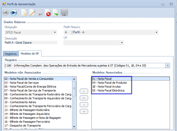Select 13 - Bilhete de Passagem Rodoviário
Viewport: 177px width, 131px height.
[x=38, y=110]
